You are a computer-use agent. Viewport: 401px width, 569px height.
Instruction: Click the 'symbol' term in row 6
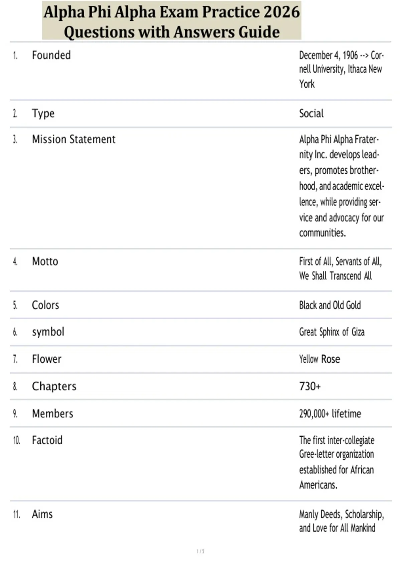[48, 332]
